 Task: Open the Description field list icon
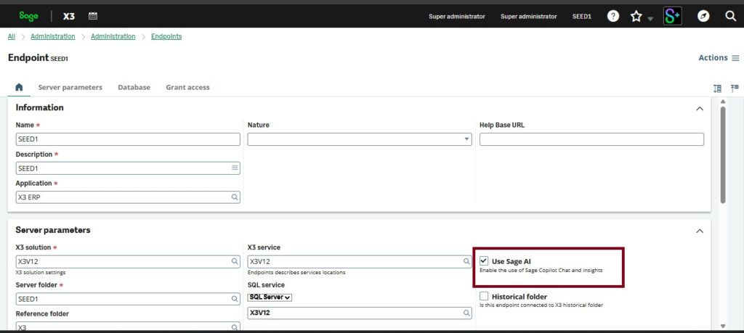[235, 168]
